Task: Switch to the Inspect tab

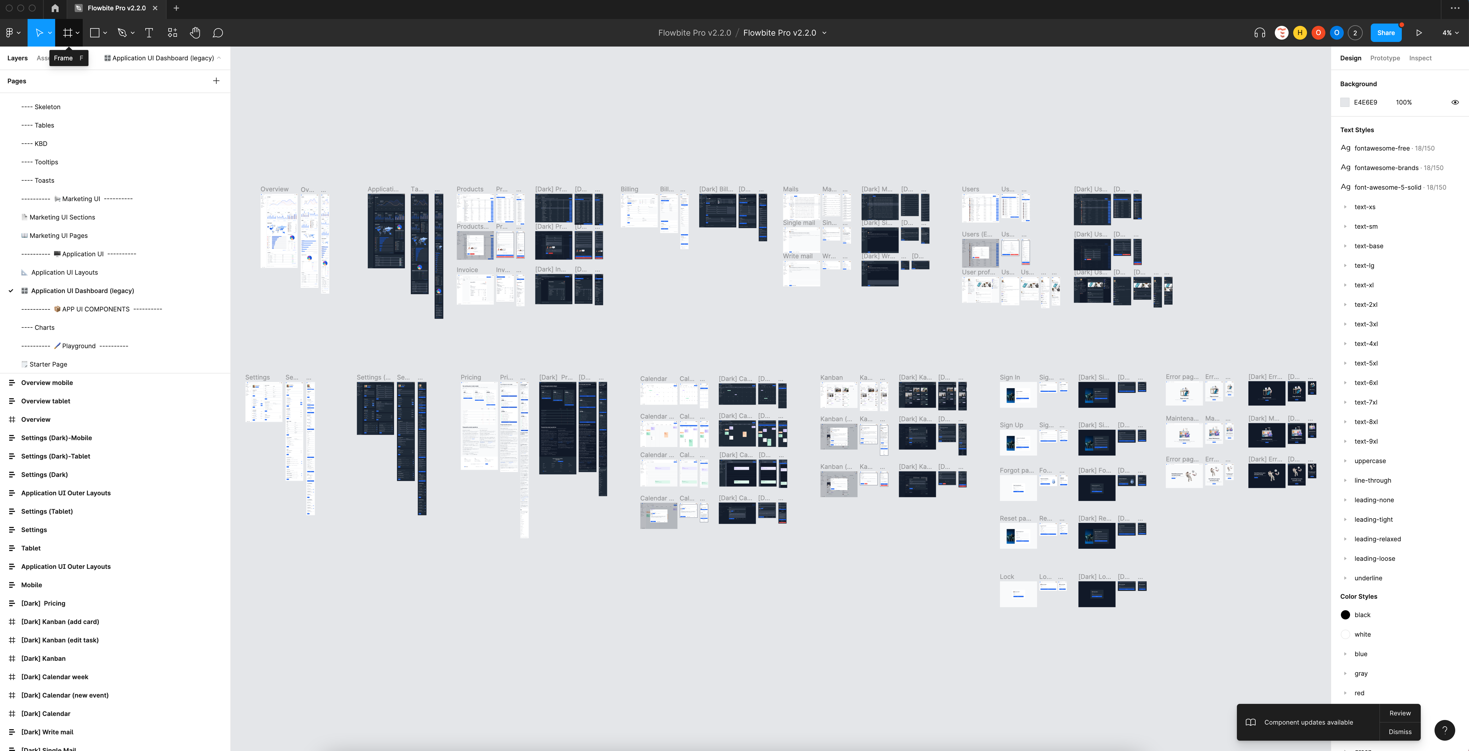Action: coord(1420,58)
